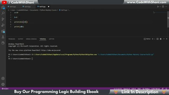Open feedback icon in status bar

163,89
